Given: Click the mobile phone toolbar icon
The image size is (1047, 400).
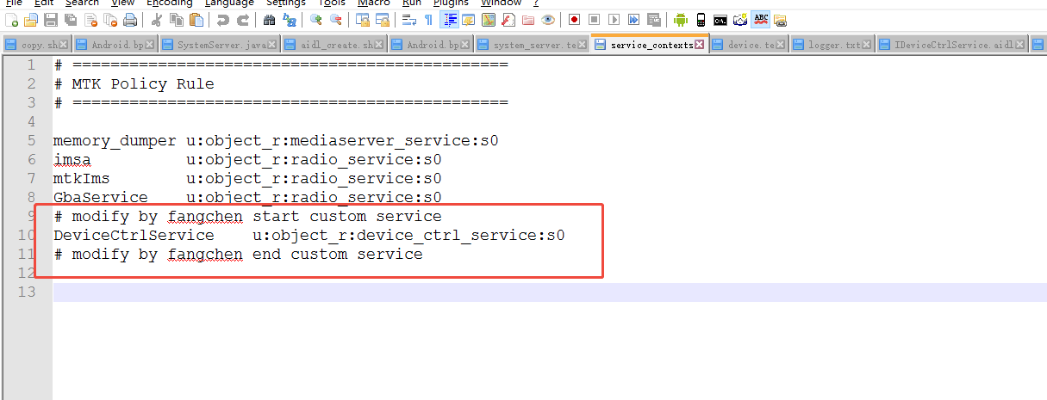Looking at the screenshot, I should tap(701, 19).
